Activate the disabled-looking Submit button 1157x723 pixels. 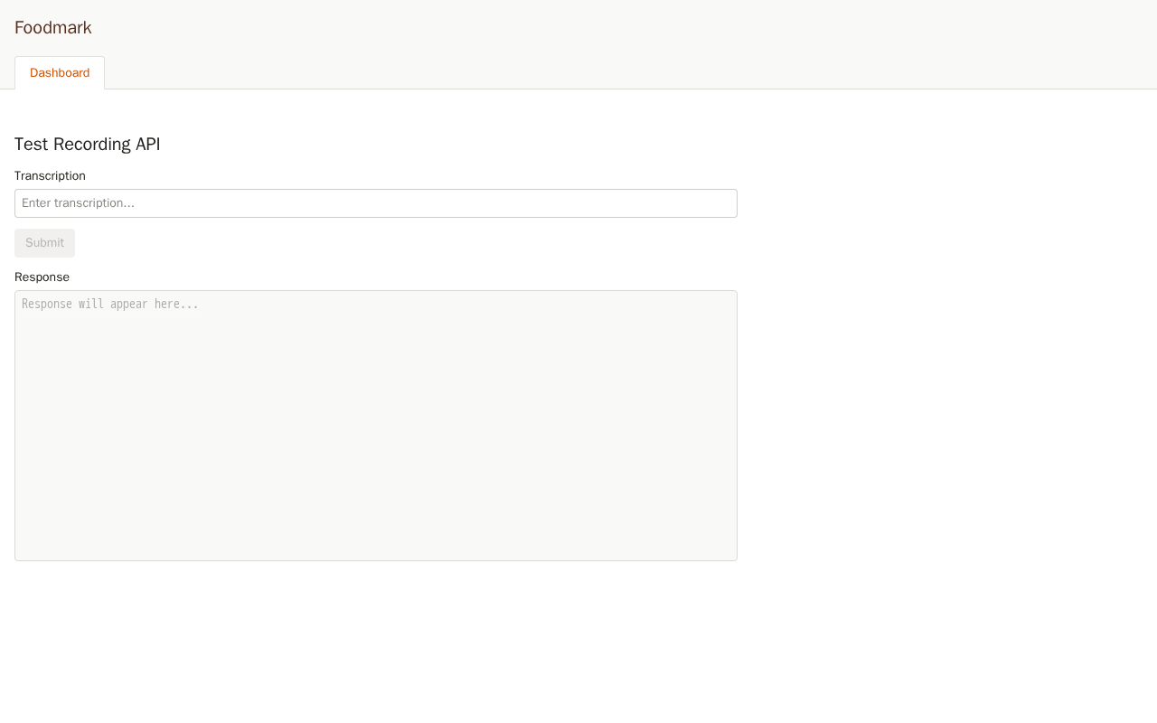pyautogui.click(x=44, y=243)
